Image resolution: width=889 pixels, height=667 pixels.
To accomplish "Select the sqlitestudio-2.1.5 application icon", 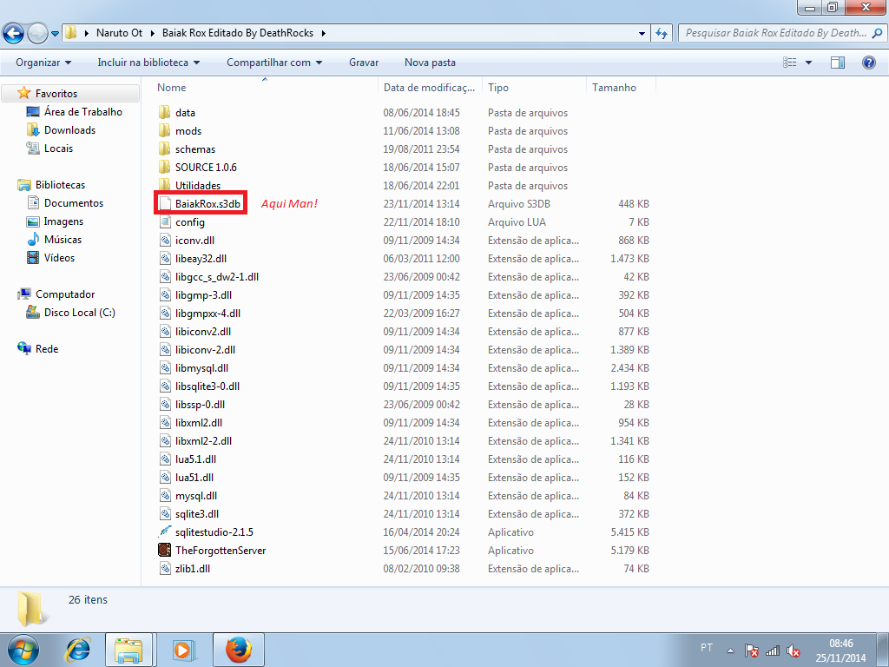I will [x=164, y=532].
